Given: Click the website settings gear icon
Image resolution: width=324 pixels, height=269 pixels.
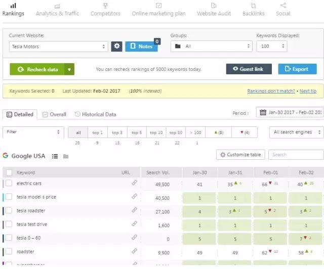Looking at the screenshot, I should (x=117, y=46).
